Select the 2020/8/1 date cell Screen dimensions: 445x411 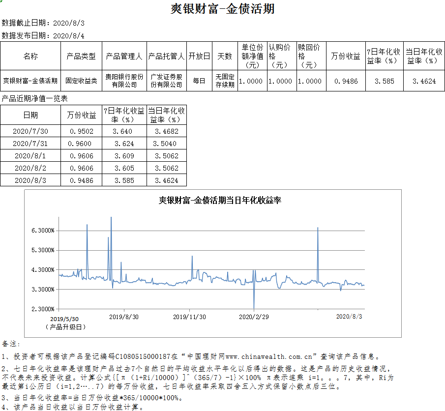click(30, 155)
